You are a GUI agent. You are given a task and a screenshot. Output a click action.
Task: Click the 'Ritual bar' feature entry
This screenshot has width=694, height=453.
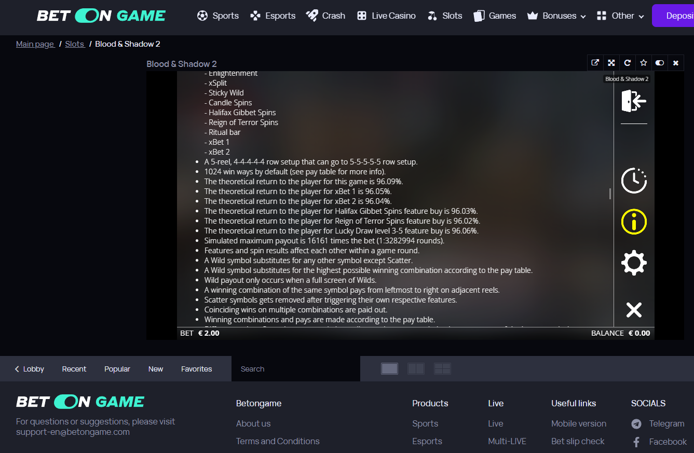222,132
